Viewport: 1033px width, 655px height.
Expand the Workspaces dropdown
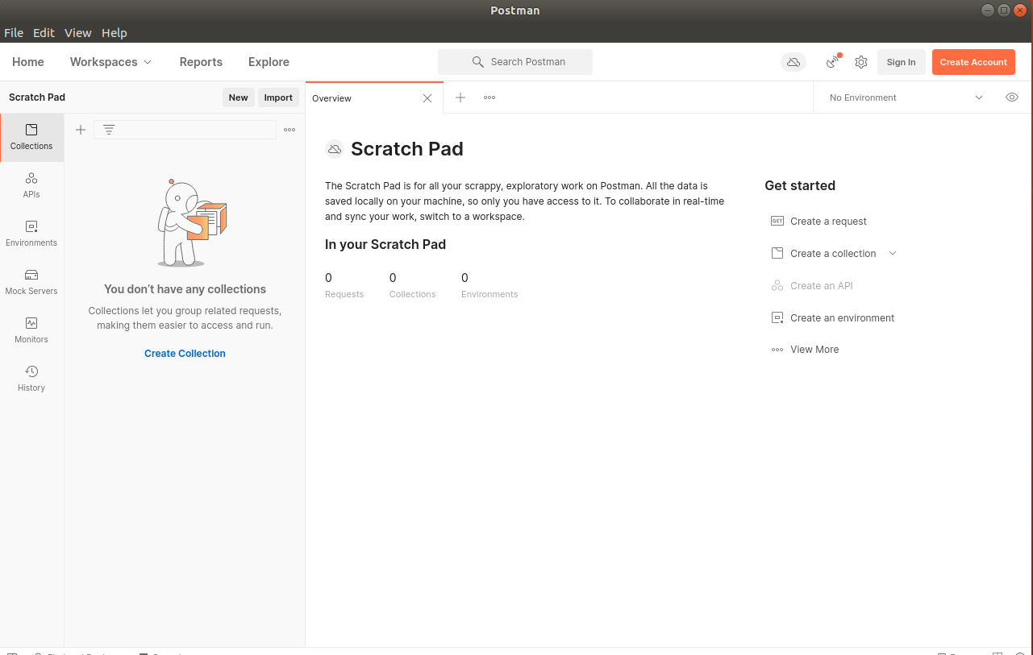[110, 62]
